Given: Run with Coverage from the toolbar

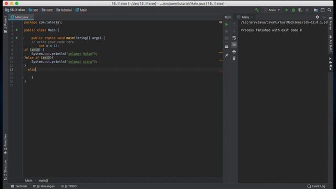Looking at the screenshot, I should coord(300,10).
